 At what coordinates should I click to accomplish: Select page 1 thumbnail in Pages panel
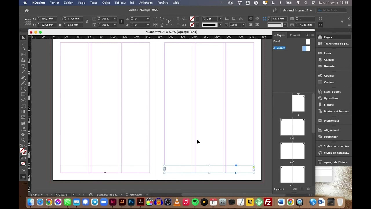click(298, 104)
